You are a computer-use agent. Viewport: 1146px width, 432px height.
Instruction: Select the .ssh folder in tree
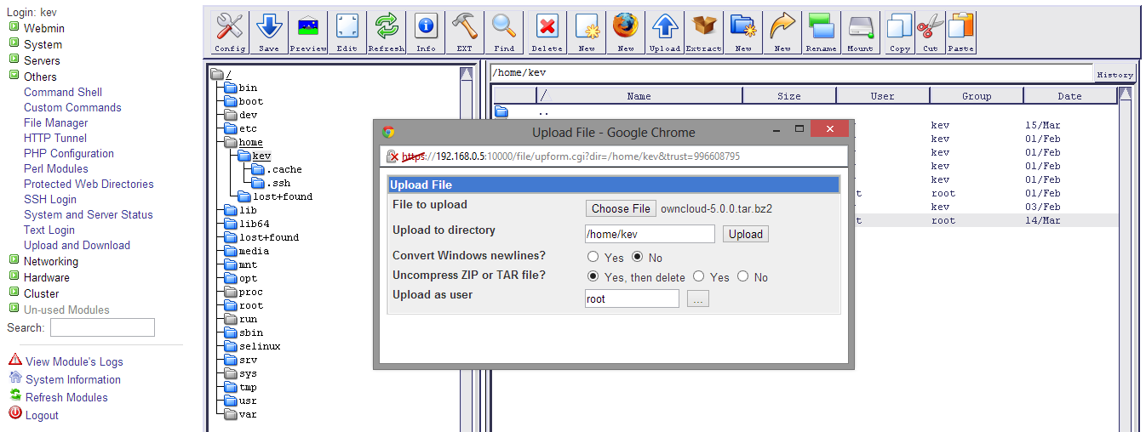click(278, 183)
